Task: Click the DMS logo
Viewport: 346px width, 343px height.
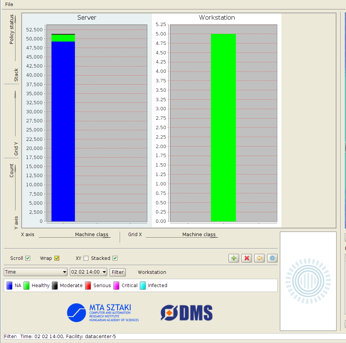Action: pos(187,312)
